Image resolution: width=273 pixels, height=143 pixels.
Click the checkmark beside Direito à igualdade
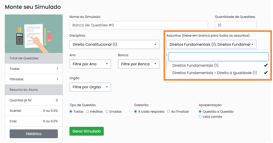(x=266, y=73)
